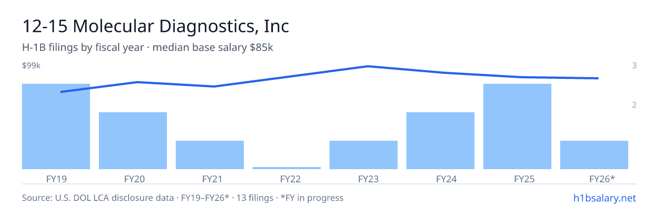Click the salary line peak above FY23

pyautogui.click(x=367, y=66)
